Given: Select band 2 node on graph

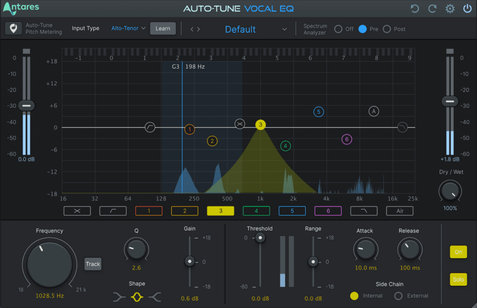Looking at the screenshot, I should pos(212,141).
